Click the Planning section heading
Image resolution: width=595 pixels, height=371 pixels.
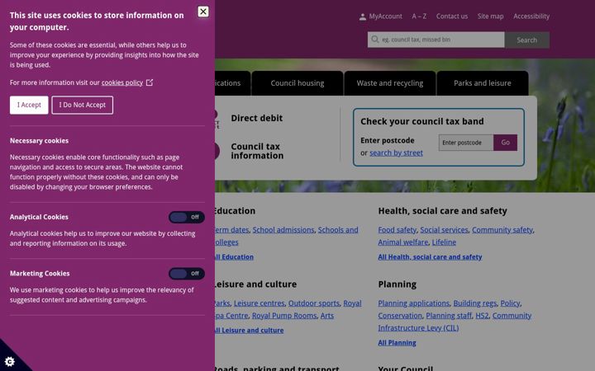pyautogui.click(x=397, y=284)
